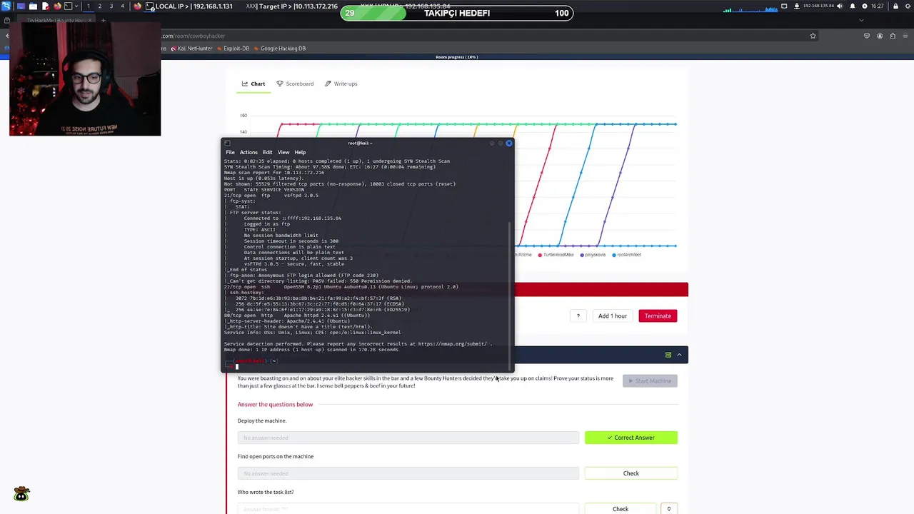Image resolution: width=914 pixels, height=514 pixels.
Task: Open the Firefox extensions puzzle icon
Action: [x=893, y=36]
